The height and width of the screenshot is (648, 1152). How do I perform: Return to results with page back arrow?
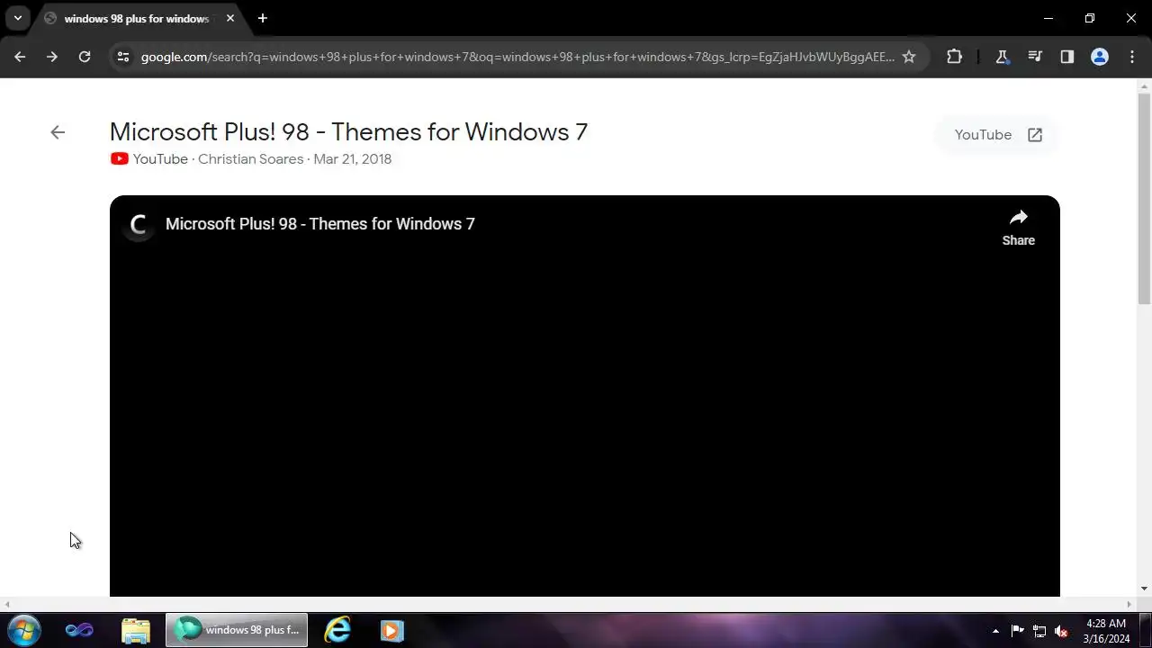point(58,132)
